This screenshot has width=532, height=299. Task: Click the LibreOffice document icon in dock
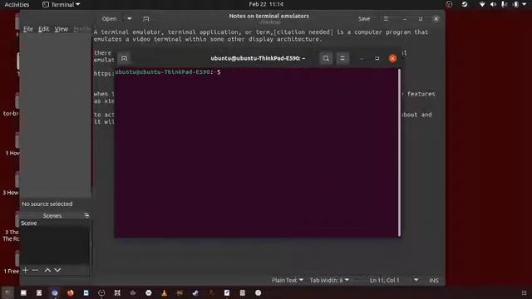coord(86,293)
